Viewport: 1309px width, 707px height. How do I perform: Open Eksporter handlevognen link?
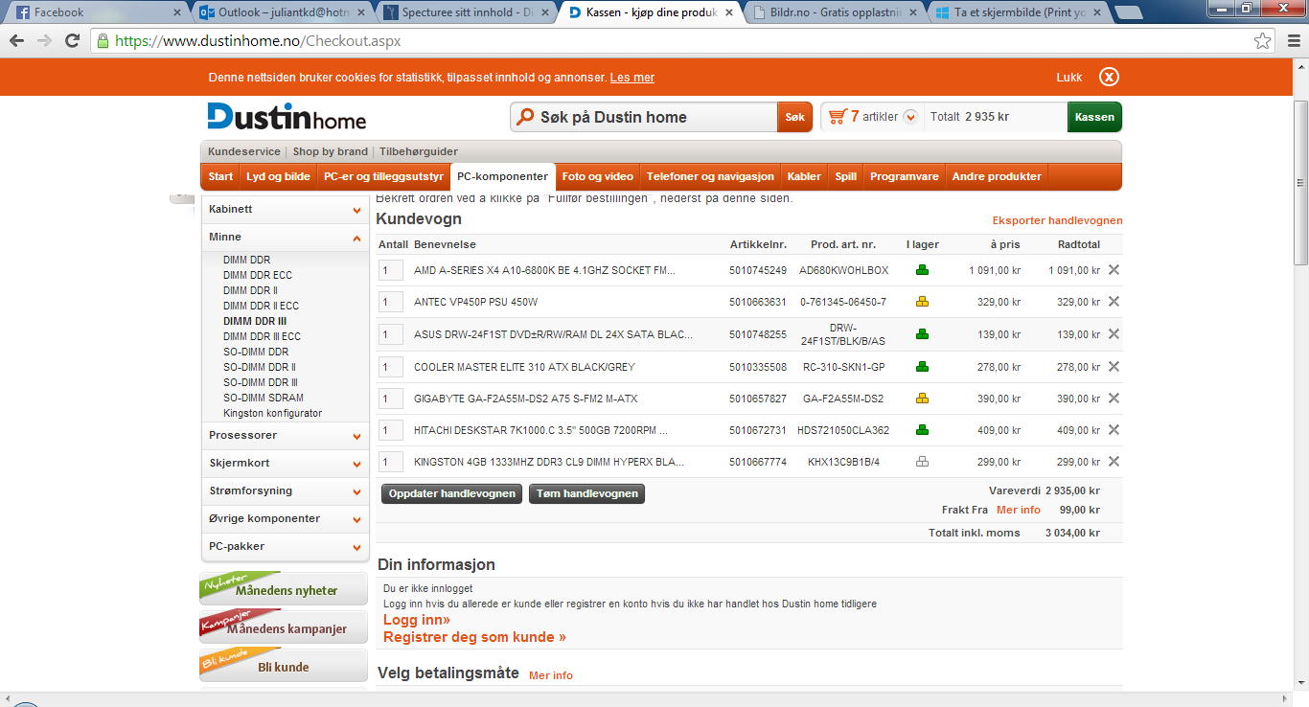(1057, 220)
